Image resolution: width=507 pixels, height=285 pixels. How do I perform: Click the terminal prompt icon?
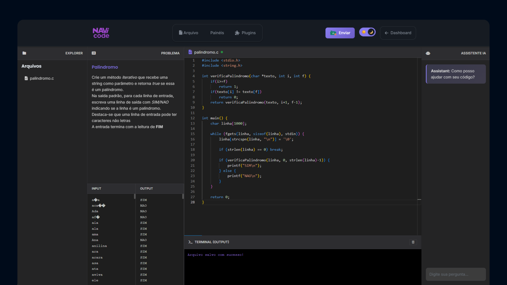coord(190,242)
